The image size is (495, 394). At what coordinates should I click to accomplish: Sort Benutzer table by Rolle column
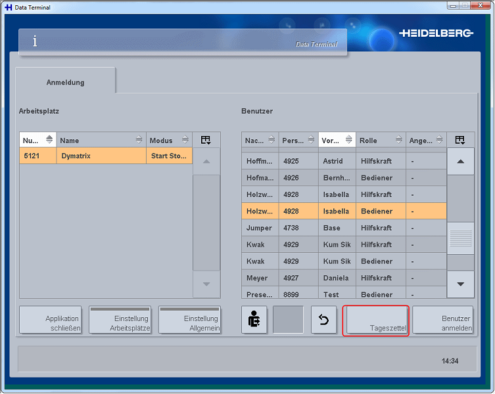[x=381, y=140]
